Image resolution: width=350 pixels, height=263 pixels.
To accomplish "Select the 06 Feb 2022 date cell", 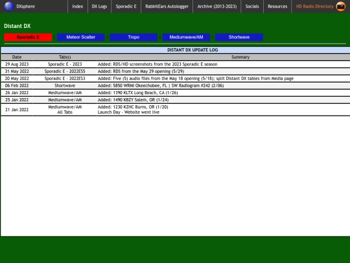I will click(x=17, y=86).
